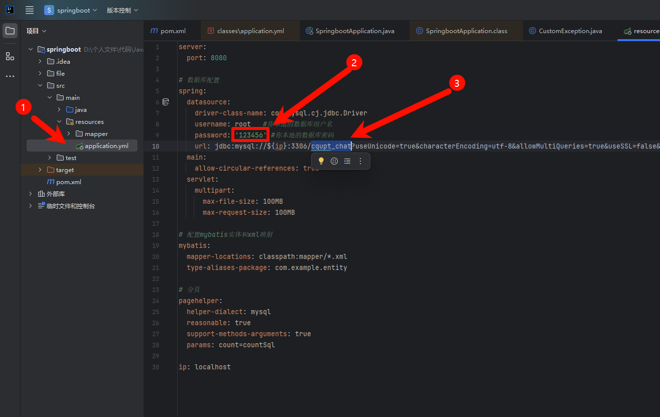
Task: Expand the test folder
Action: click(50, 158)
